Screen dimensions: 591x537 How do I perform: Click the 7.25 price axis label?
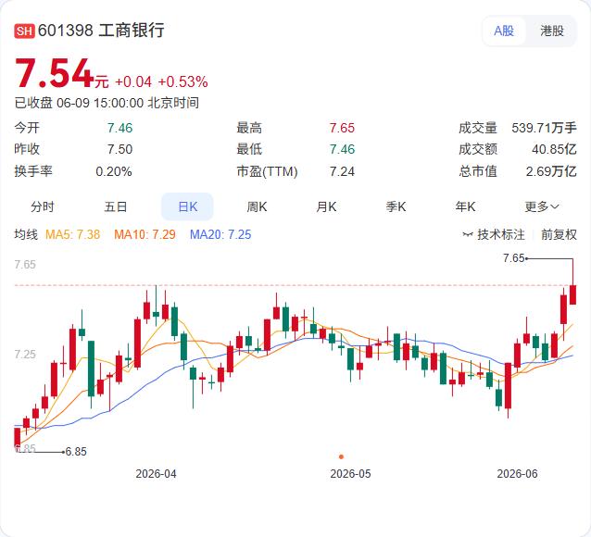tap(25, 355)
